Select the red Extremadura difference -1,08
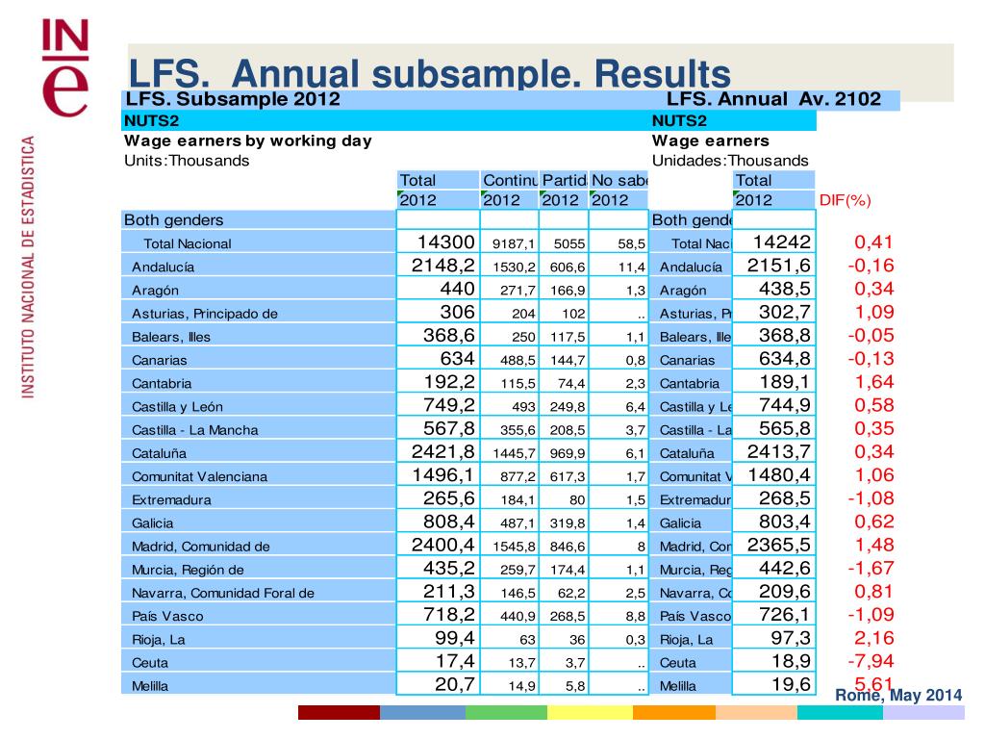This screenshot has height=739, width=985. [x=871, y=497]
